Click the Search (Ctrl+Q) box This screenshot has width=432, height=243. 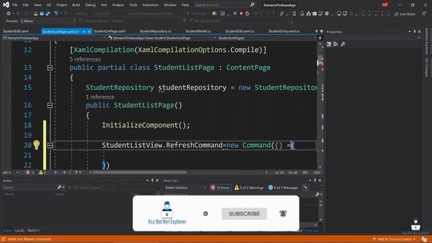[x=222, y=5]
